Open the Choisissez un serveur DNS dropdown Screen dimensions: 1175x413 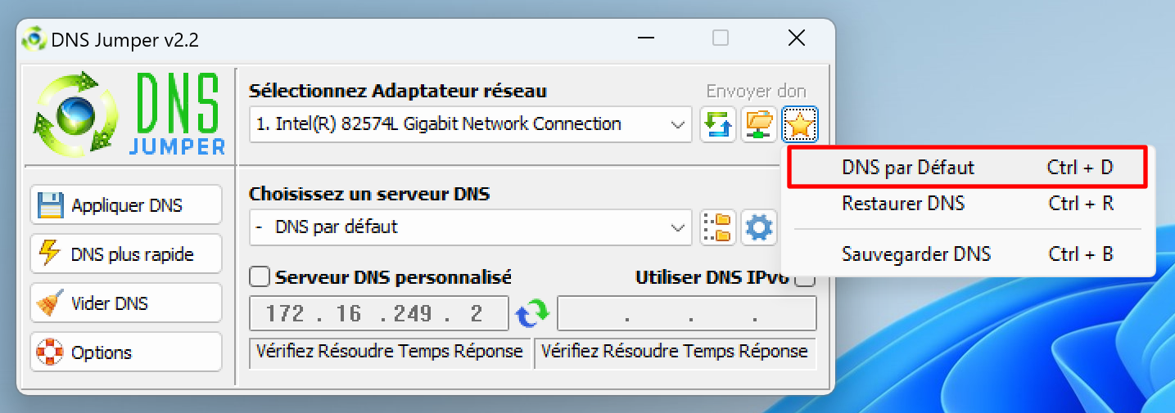(x=469, y=227)
